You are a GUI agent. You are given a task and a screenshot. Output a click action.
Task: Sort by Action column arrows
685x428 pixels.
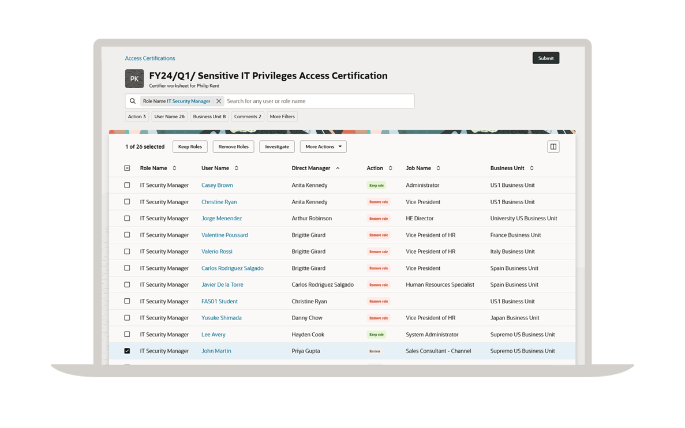[390, 168]
